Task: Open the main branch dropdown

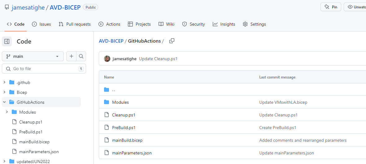Action: (33, 56)
